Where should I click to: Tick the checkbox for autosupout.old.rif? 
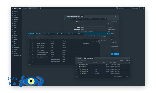click(x=76, y=64)
